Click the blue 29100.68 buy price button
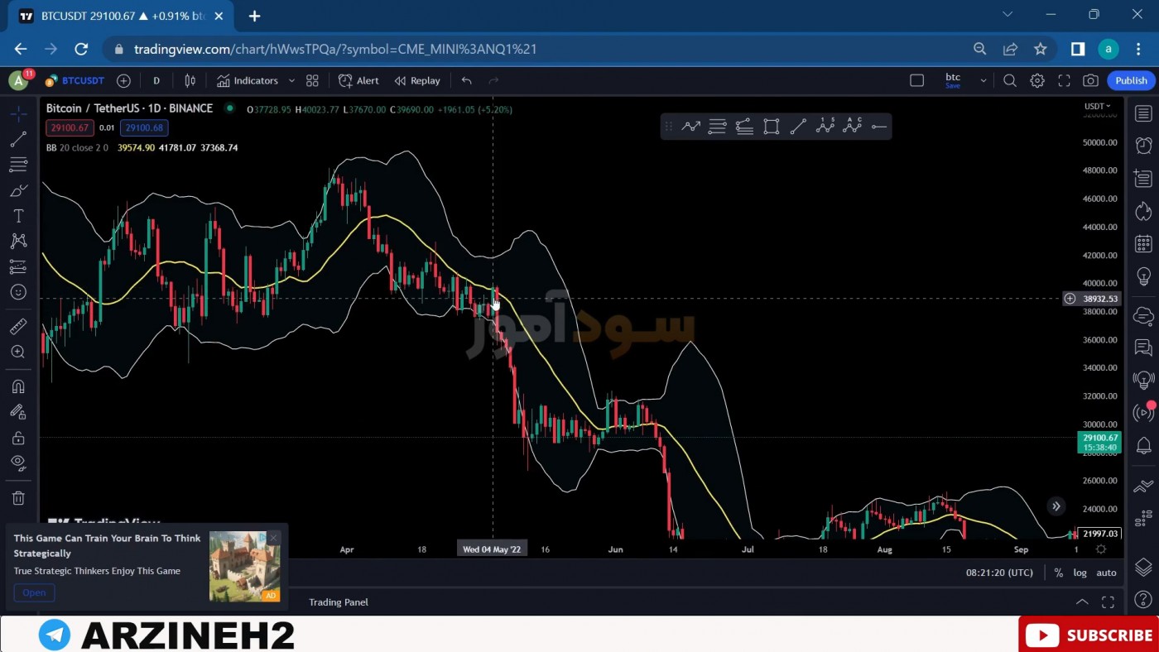The image size is (1159, 652). pyautogui.click(x=145, y=127)
